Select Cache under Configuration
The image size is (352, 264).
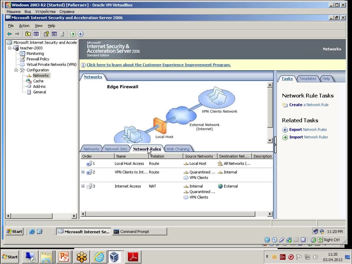pos(38,81)
